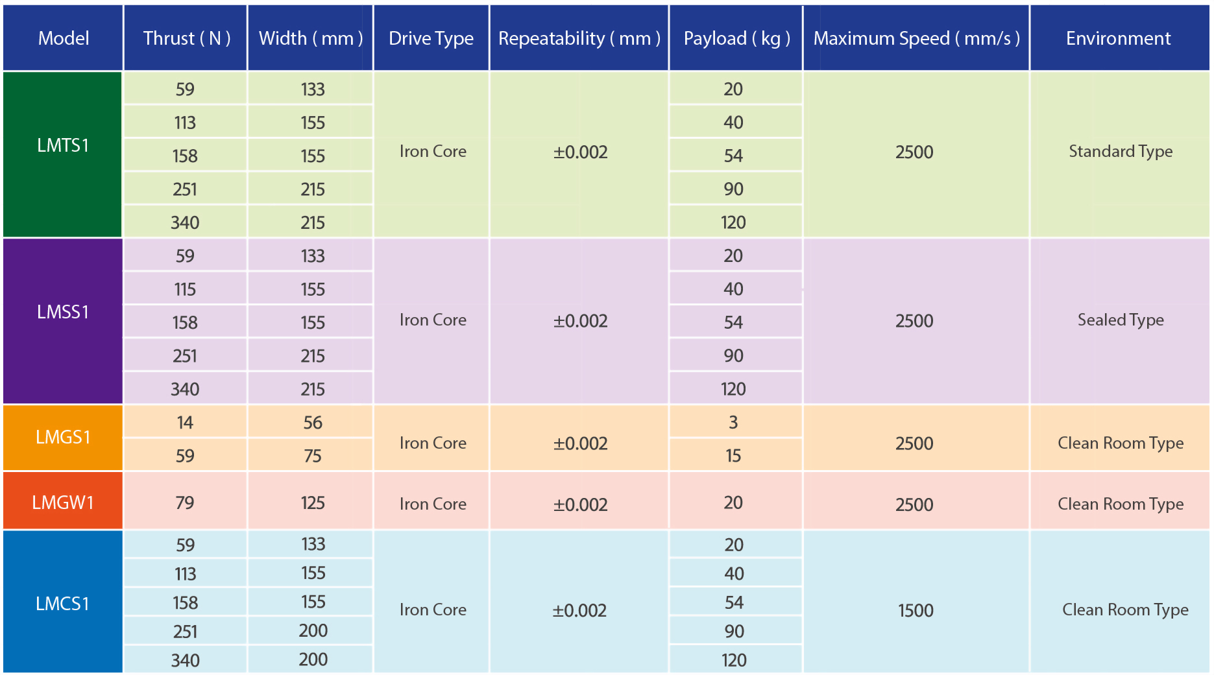Click thrust value 14 in LMGS1 group
The height and width of the screenshot is (675, 1214).
click(185, 423)
